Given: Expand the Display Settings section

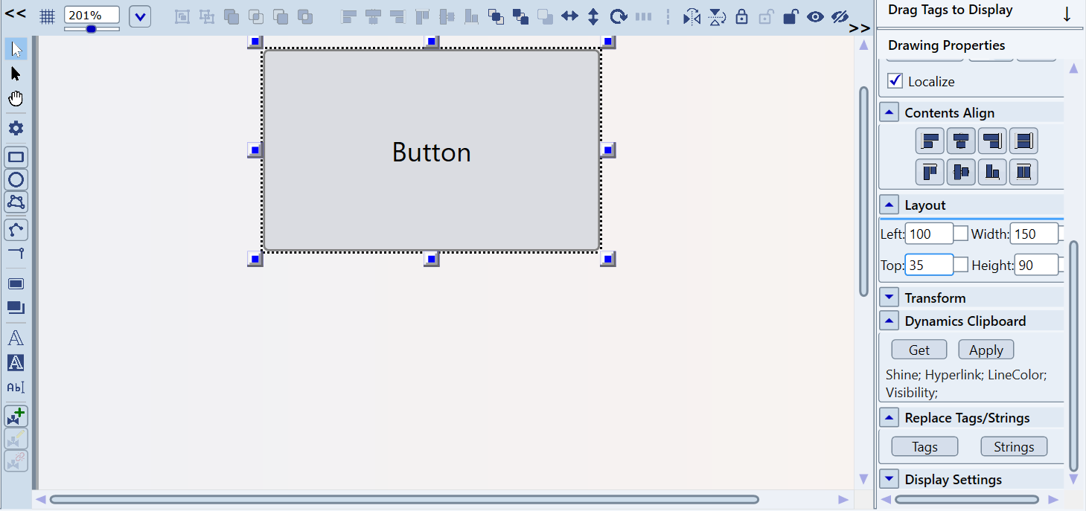Looking at the screenshot, I should [889, 479].
